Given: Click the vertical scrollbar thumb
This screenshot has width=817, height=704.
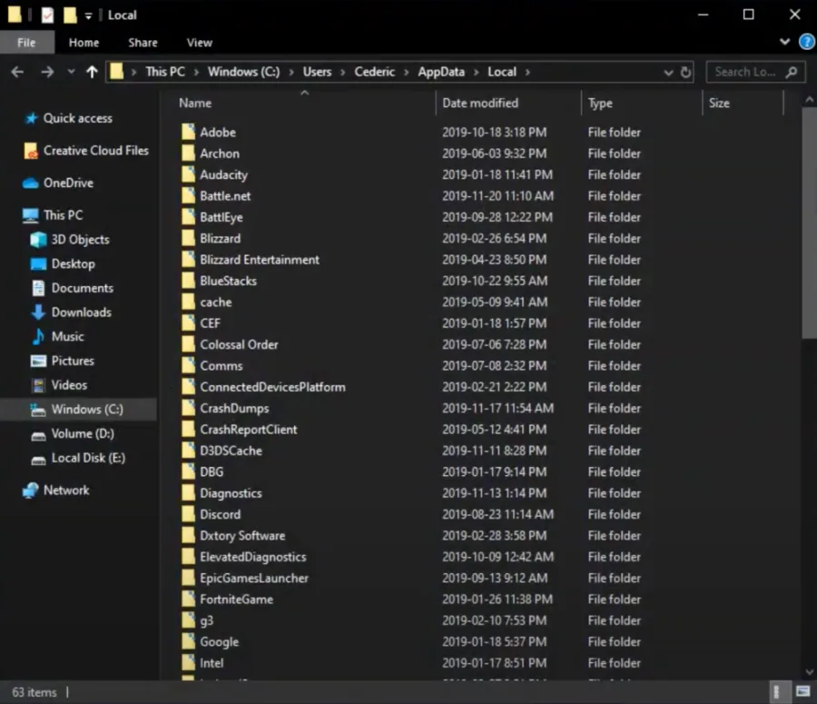Looking at the screenshot, I should click(x=809, y=223).
